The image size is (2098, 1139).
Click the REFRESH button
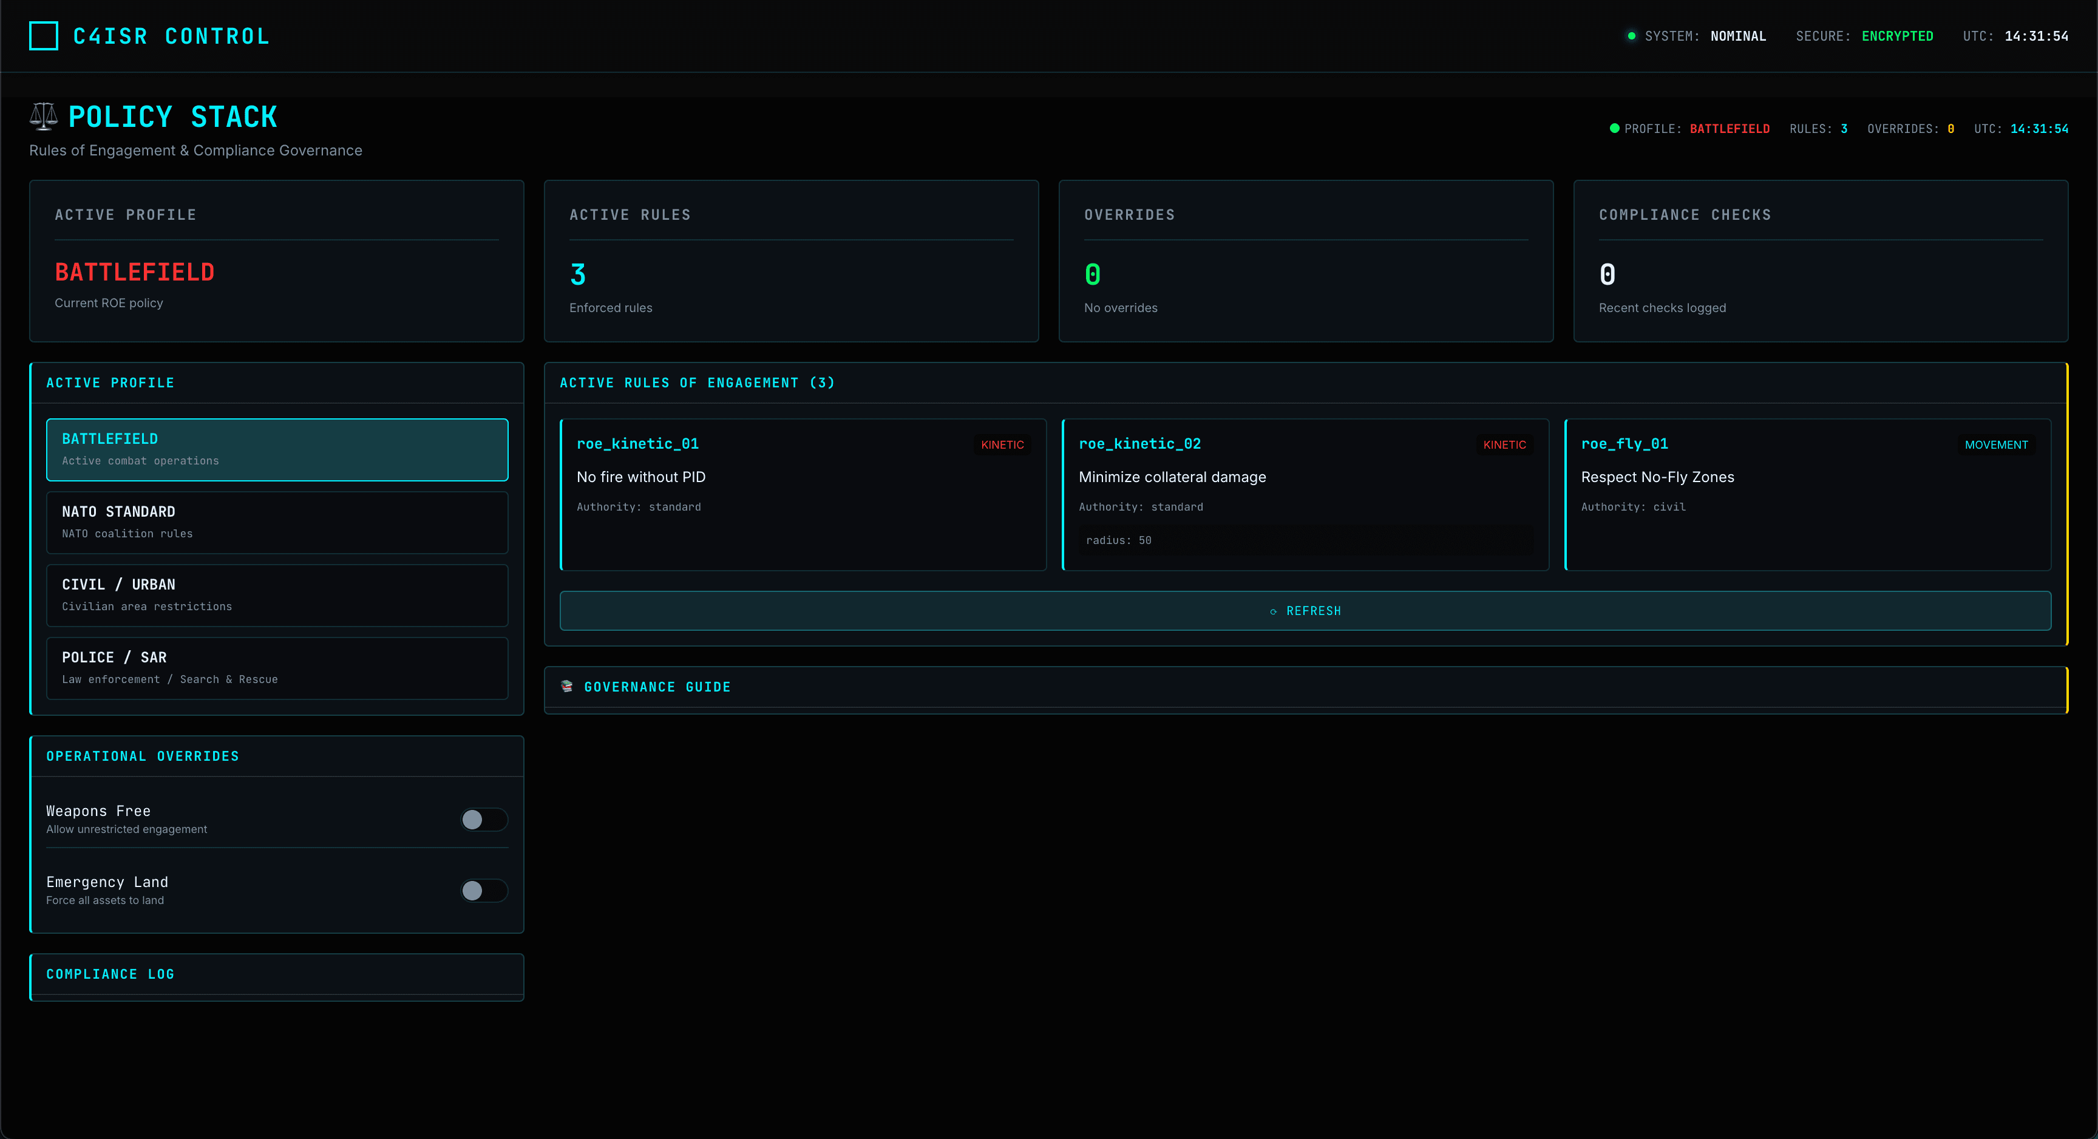pos(1305,610)
